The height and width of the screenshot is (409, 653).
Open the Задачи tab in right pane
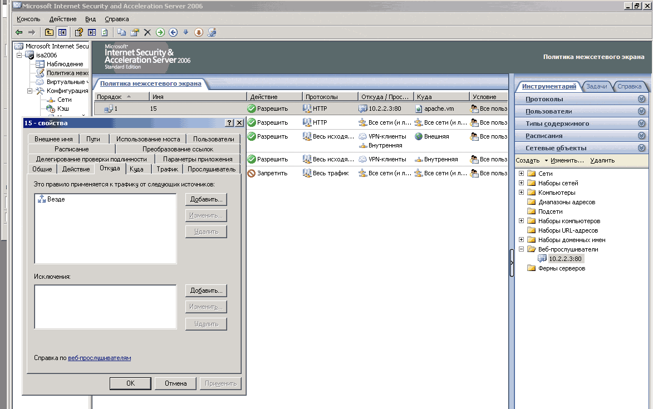pos(596,86)
